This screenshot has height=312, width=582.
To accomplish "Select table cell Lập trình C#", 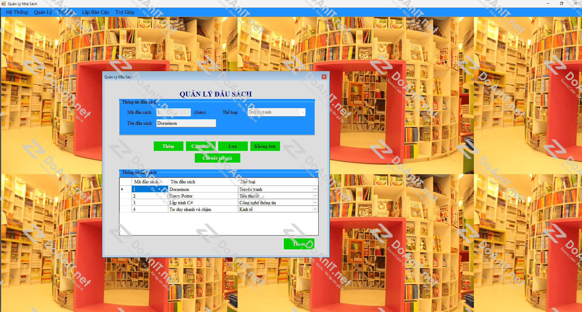I will point(203,203).
